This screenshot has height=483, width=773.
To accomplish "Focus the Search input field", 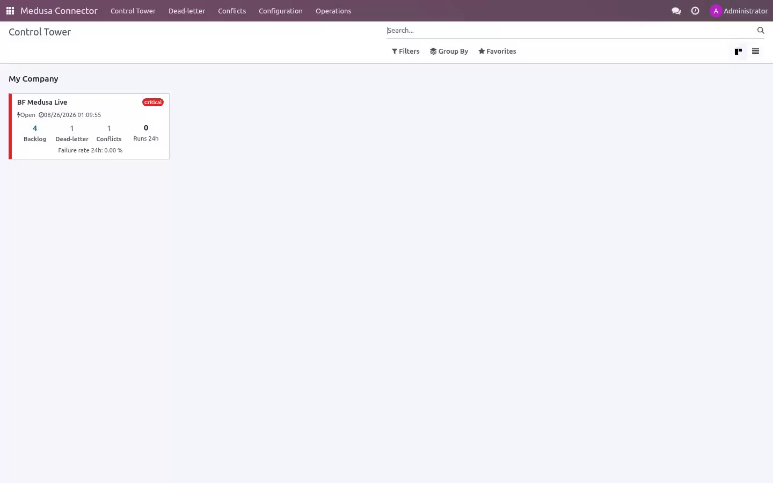I will coord(571,31).
